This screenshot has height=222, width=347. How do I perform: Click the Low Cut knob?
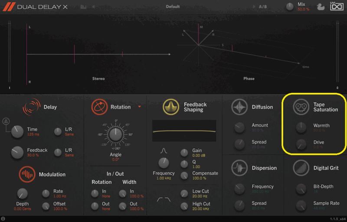184,194
